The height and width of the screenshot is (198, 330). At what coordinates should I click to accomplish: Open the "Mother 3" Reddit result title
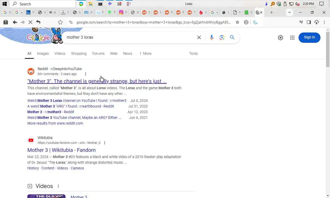point(97,81)
